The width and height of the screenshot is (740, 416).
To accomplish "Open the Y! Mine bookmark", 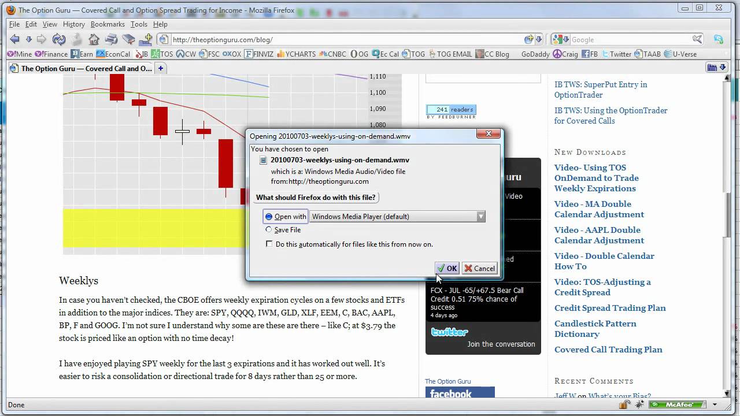I will click(x=19, y=54).
